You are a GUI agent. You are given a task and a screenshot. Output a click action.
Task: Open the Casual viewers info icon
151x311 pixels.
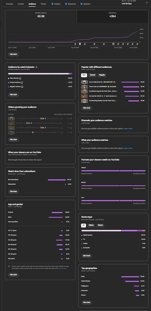click(22, 82)
